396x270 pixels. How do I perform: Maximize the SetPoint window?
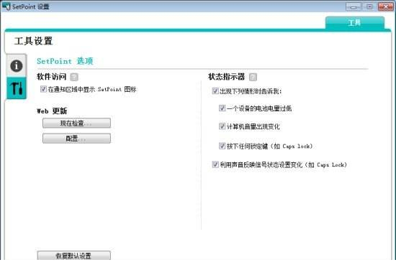369,6
